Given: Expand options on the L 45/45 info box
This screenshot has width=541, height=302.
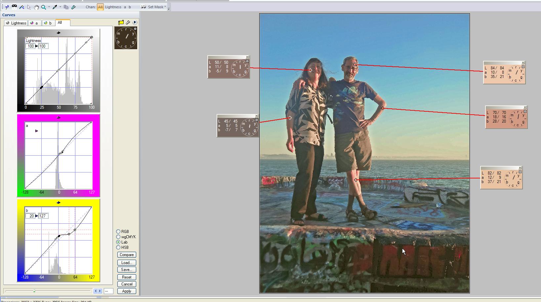Looking at the screenshot, I should point(256,120).
